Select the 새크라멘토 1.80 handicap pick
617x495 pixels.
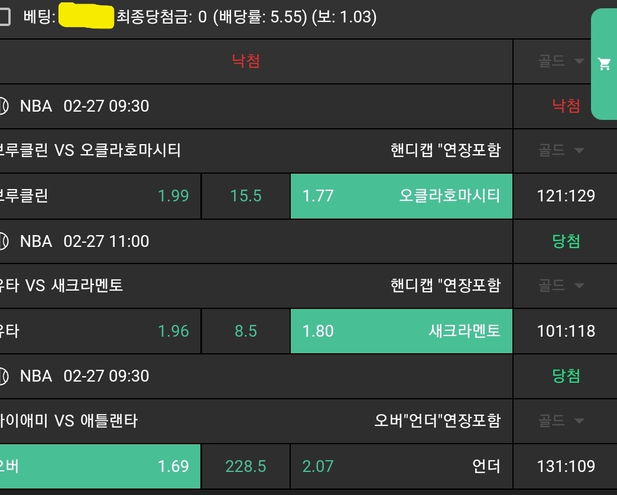[401, 331]
